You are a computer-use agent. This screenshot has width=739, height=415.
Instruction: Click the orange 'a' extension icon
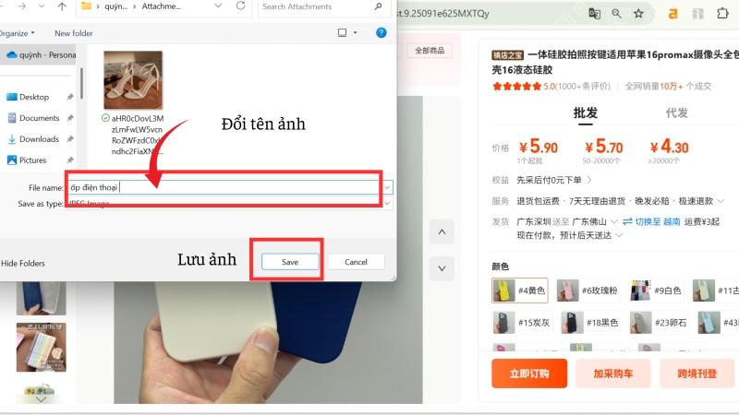[x=673, y=14]
